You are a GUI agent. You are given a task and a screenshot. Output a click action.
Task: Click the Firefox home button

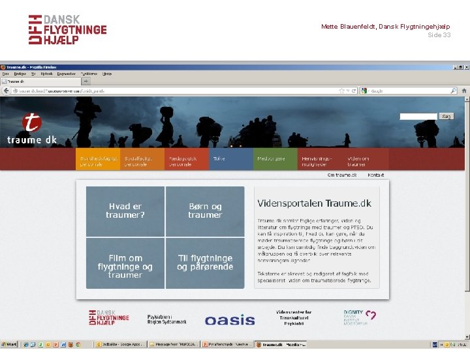point(464,91)
